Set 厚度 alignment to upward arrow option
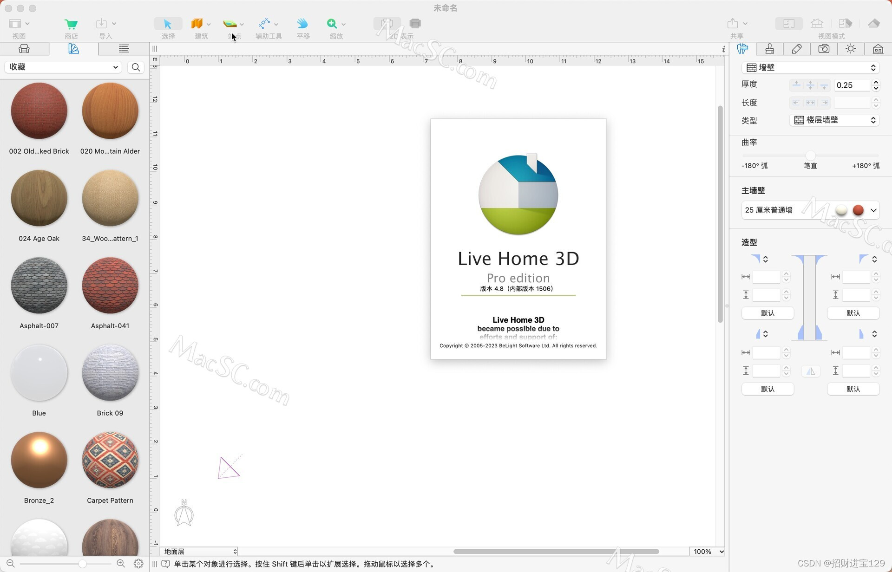This screenshot has height=572, width=892. click(796, 85)
